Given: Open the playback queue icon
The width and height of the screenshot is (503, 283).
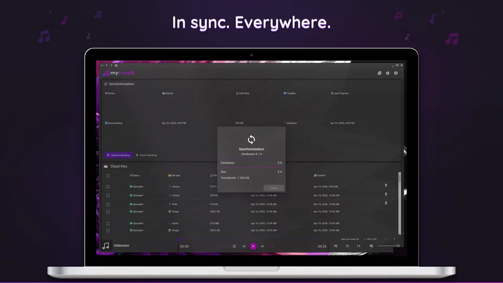Looking at the screenshot, I should tap(335, 246).
